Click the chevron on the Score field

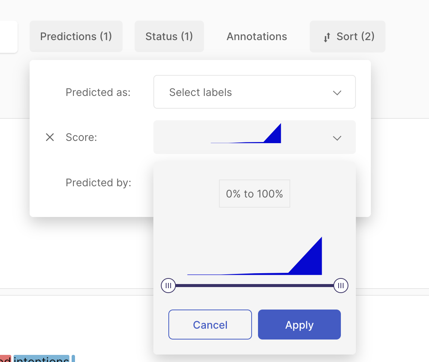(337, 138)
